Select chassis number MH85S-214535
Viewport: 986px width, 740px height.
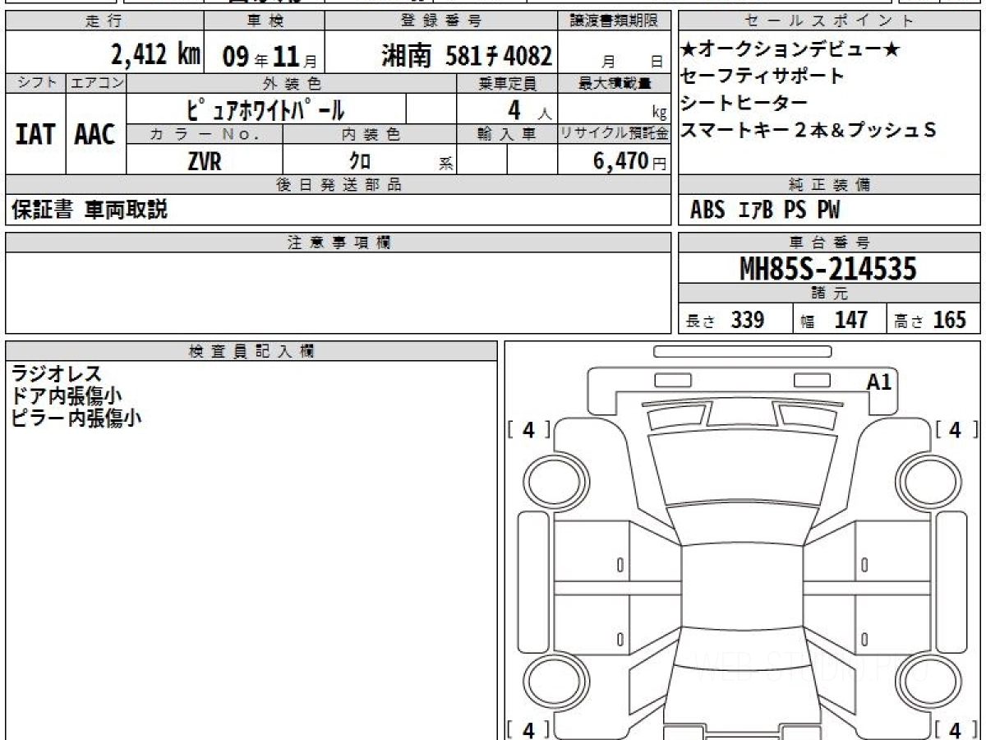point(828,268)
